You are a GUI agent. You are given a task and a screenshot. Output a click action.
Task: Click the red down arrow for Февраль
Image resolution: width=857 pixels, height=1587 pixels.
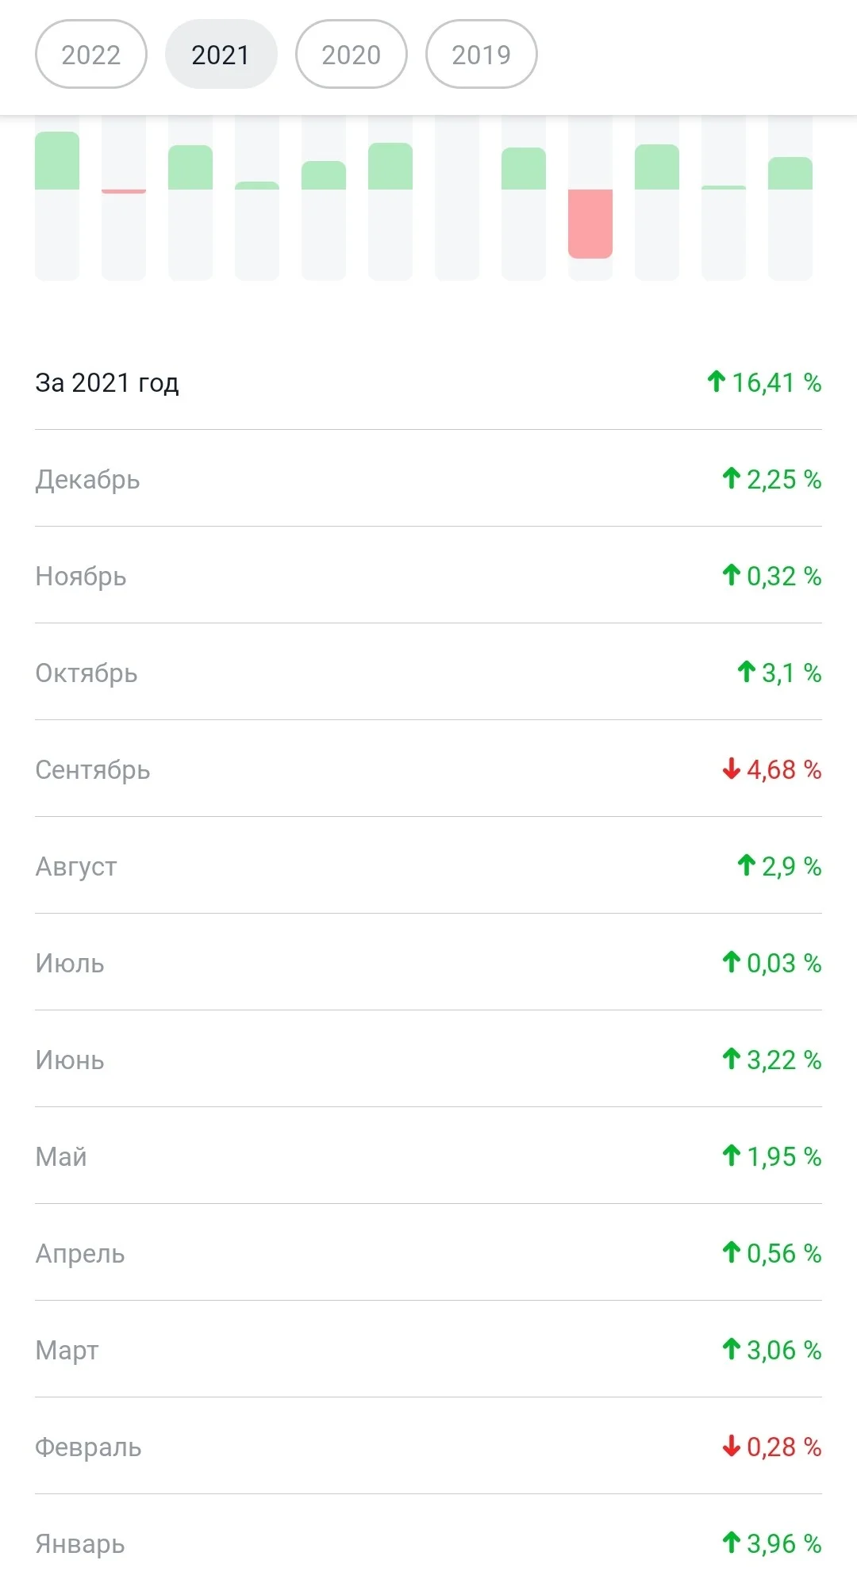point(731,1446)
